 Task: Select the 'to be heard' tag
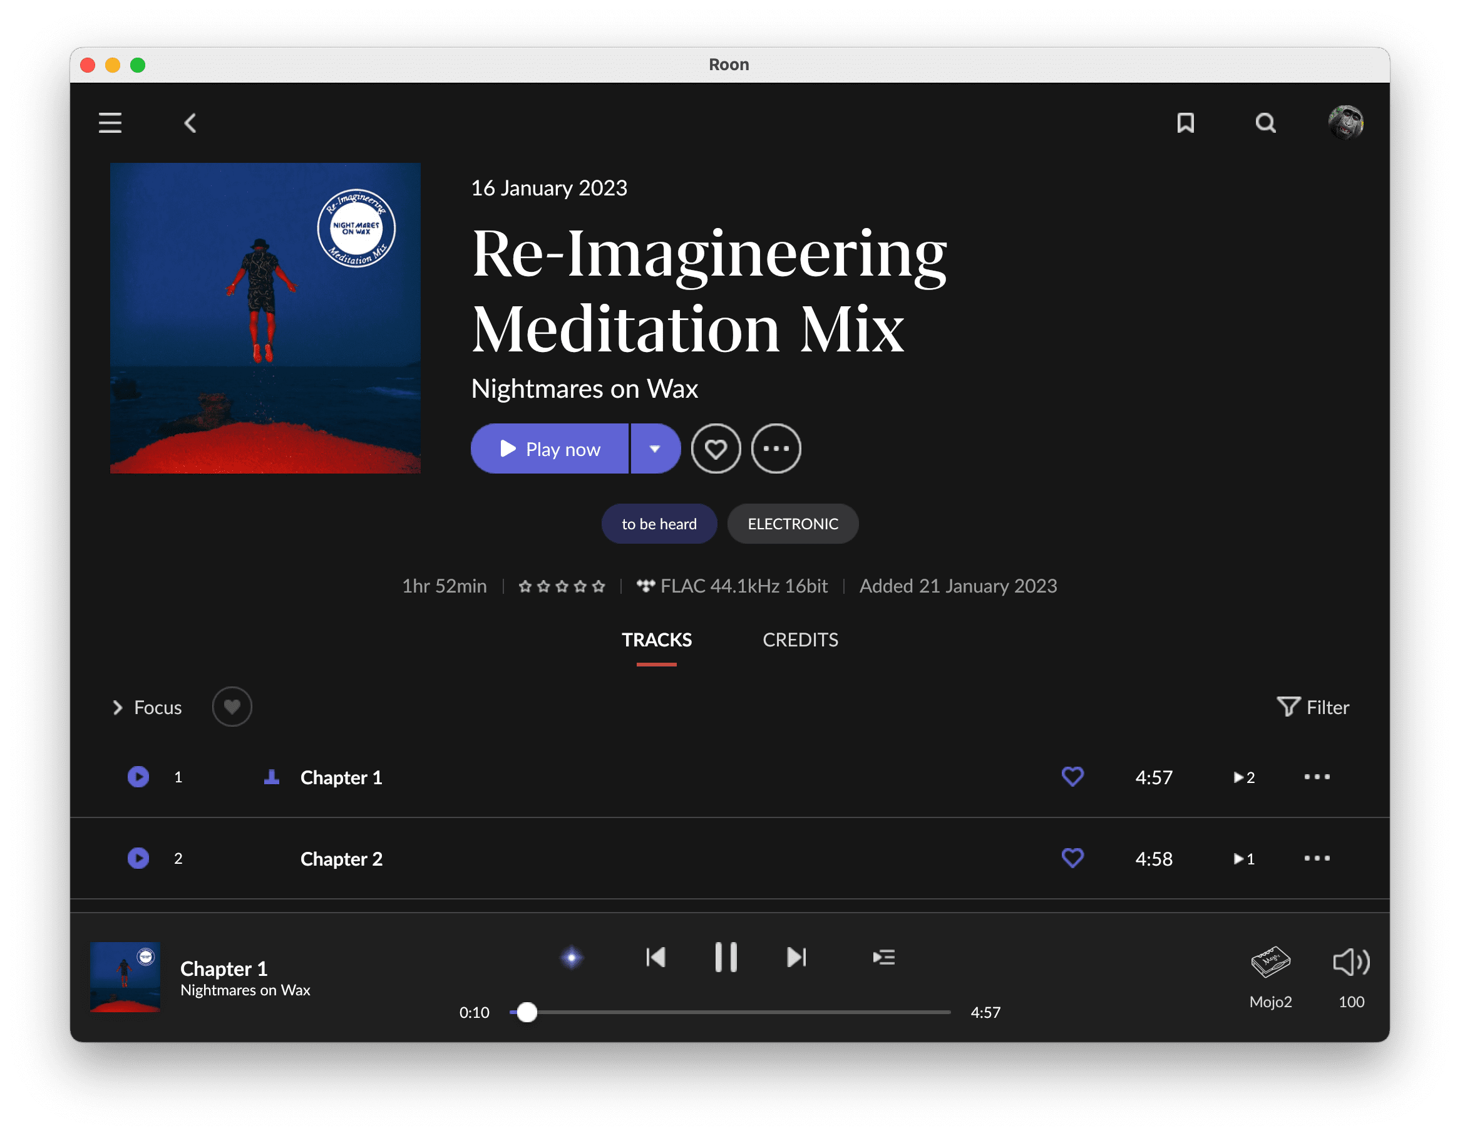click(659, 524)
